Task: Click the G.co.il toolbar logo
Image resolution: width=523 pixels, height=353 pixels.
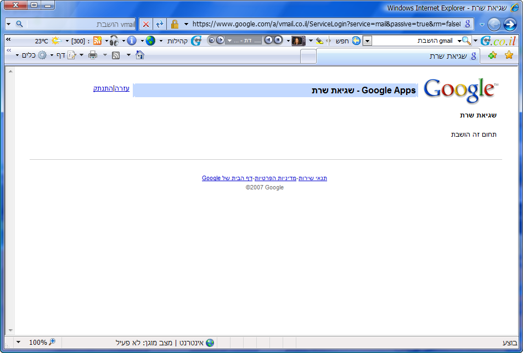Action: 498,41
